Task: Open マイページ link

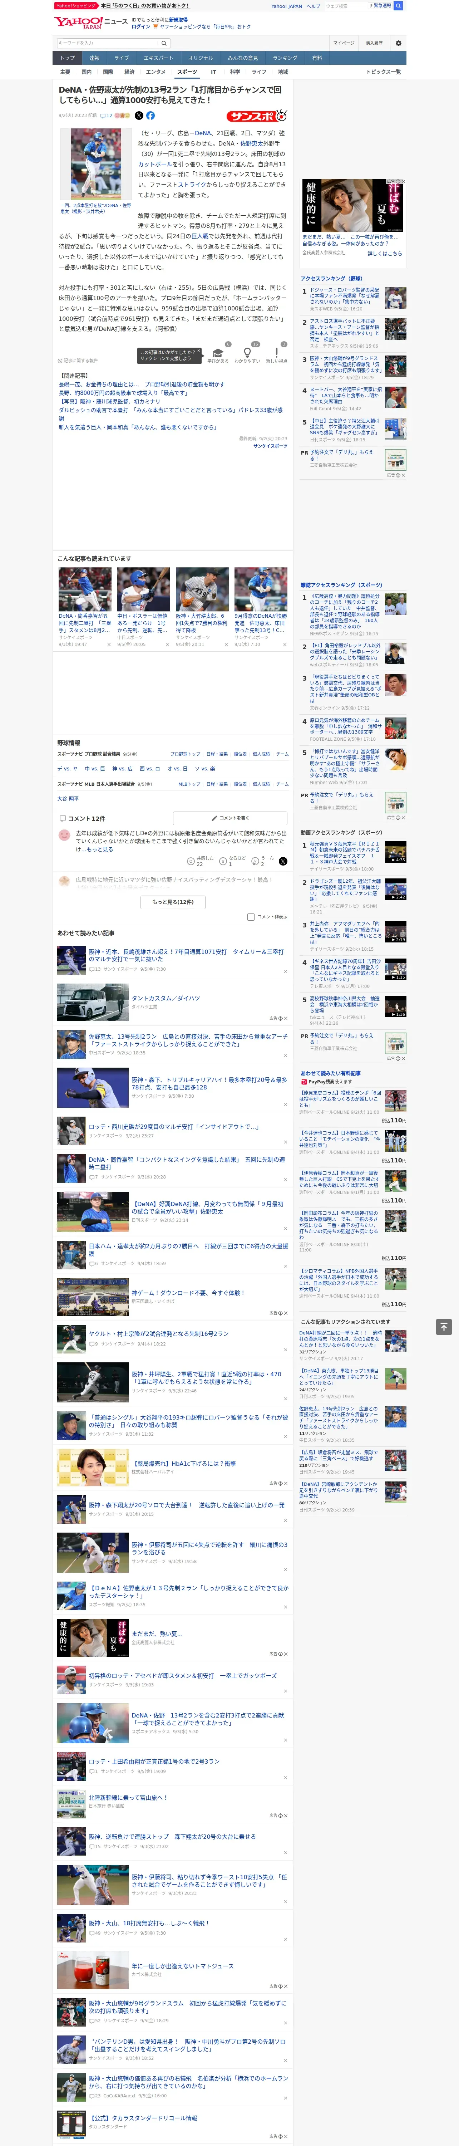Action: pyautogui.click(x=343, y=43)
